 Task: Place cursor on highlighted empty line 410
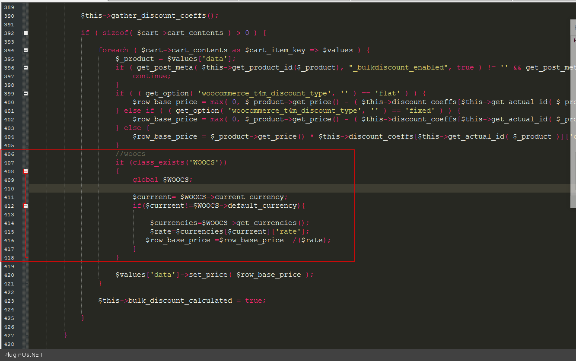302,188
